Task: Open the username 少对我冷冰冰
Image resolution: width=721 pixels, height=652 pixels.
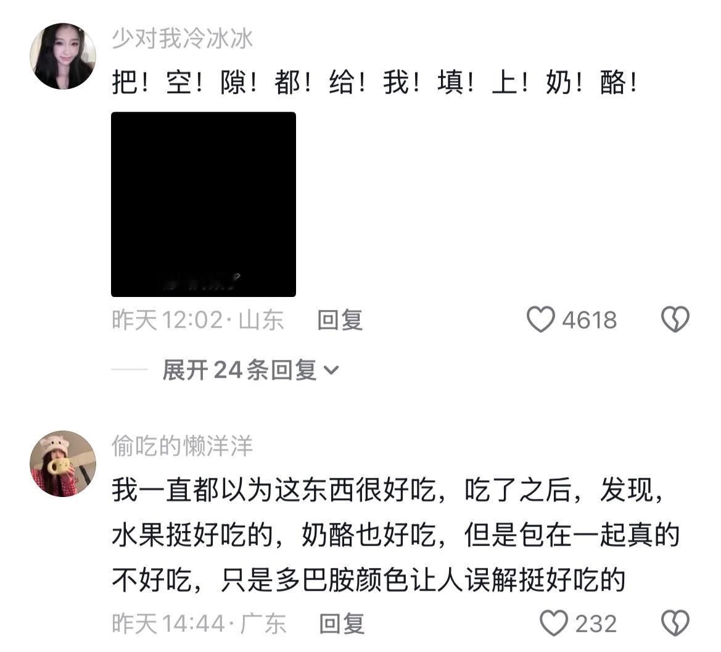Action: (182, 38)
